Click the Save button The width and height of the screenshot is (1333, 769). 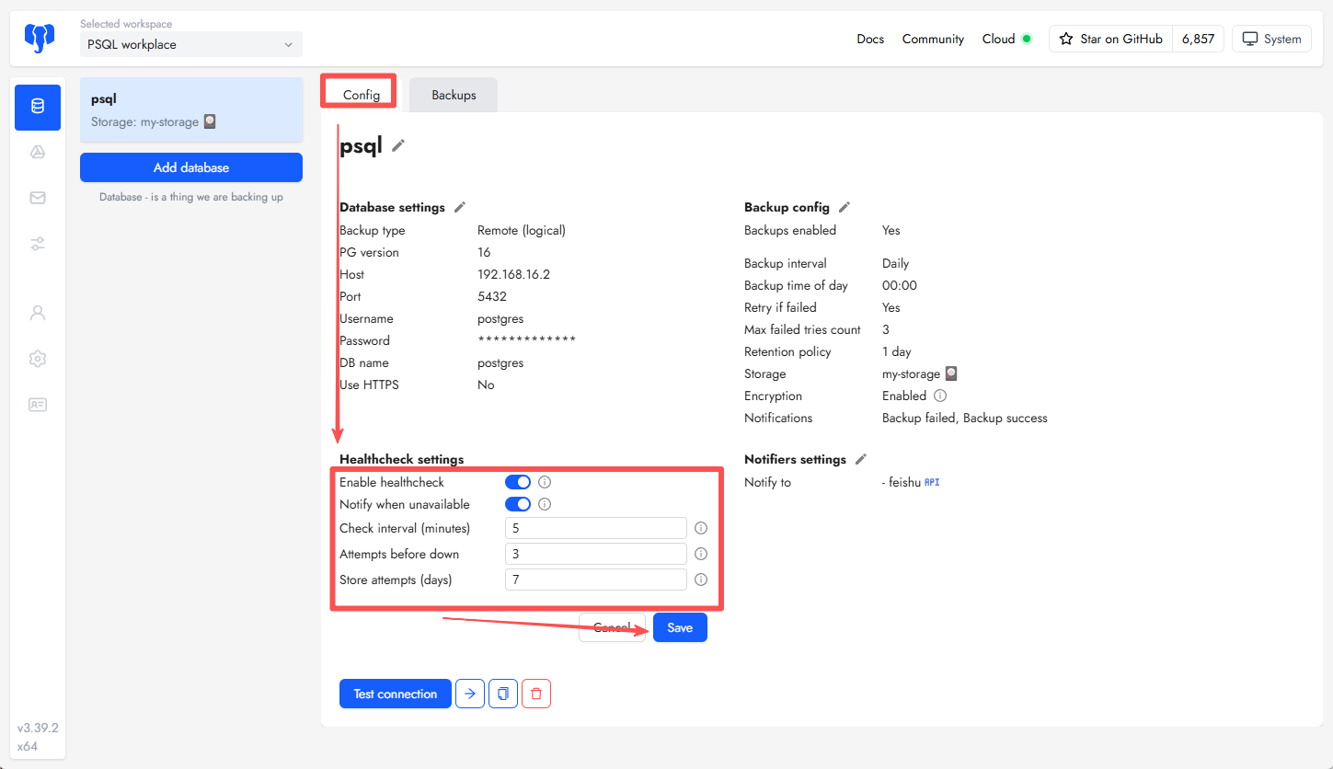click(680, 627)
